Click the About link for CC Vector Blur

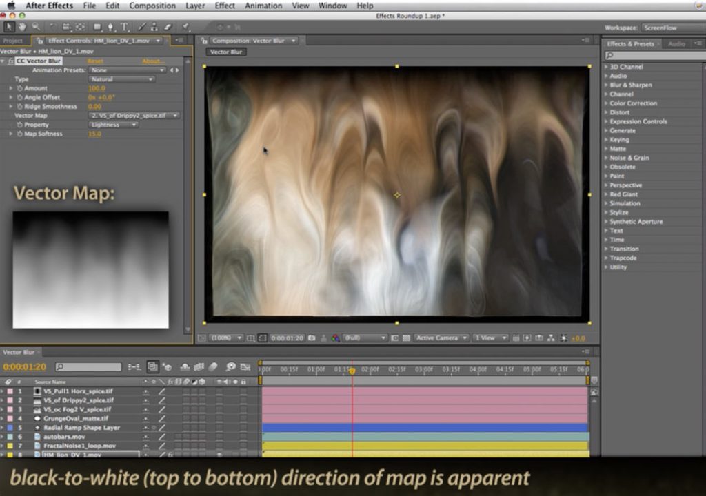pos(153,61)
